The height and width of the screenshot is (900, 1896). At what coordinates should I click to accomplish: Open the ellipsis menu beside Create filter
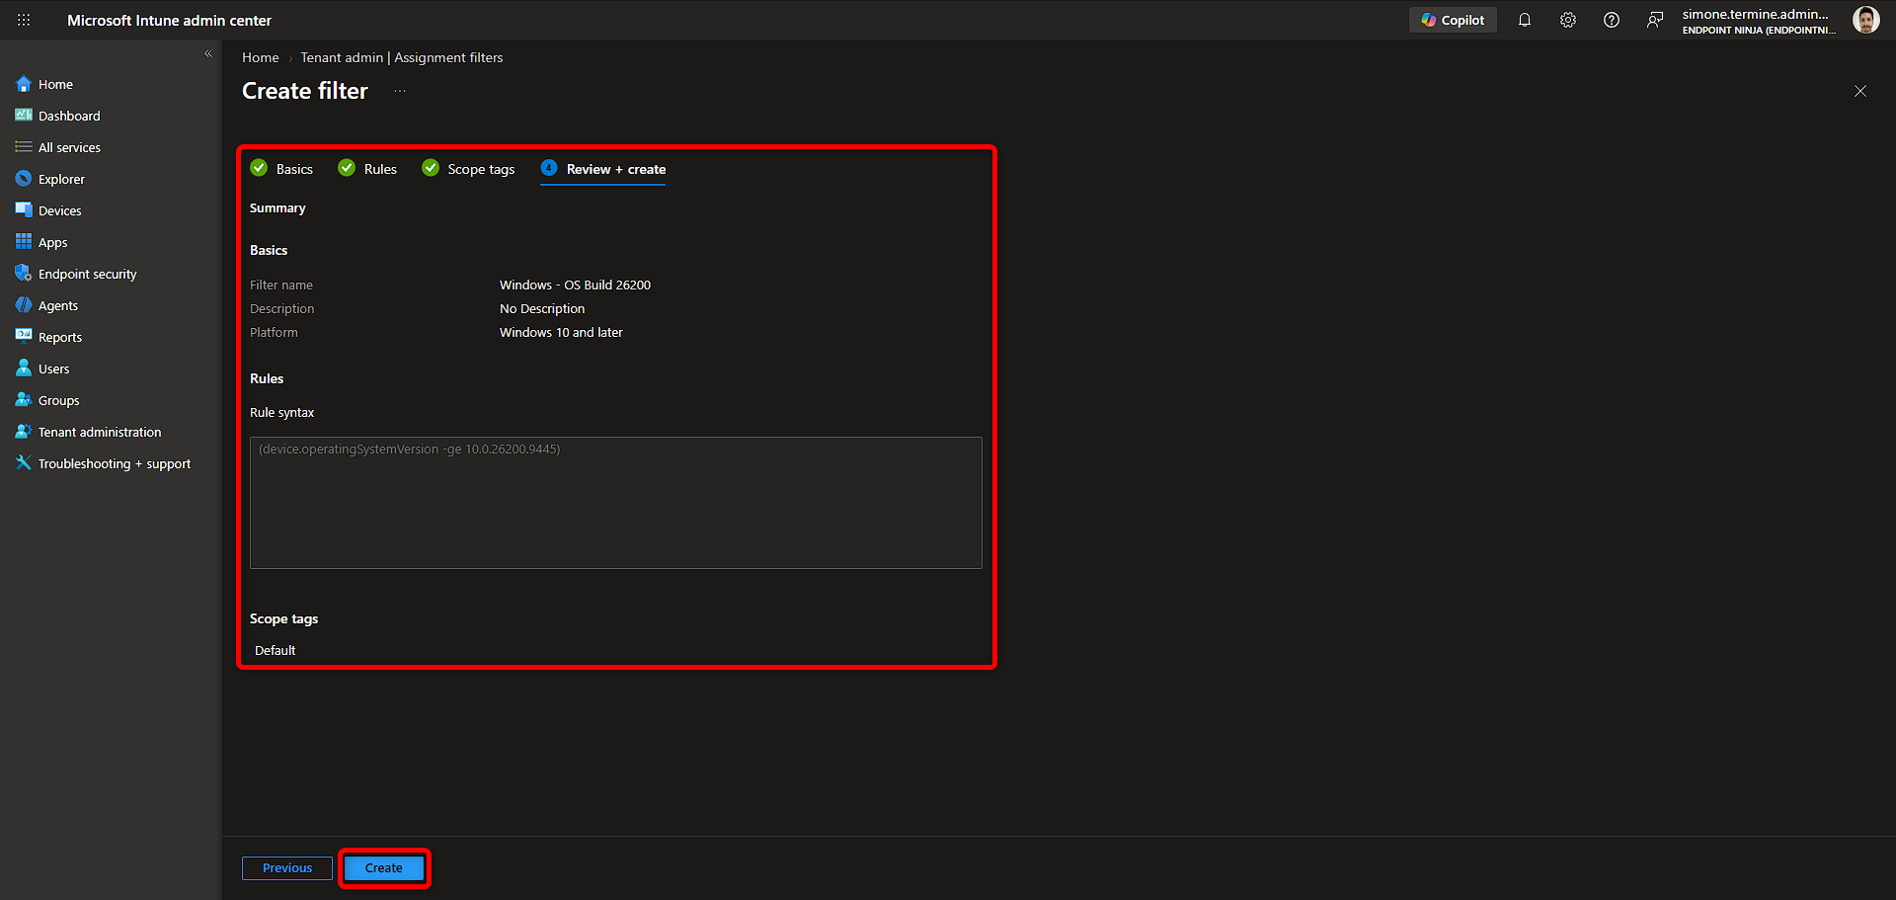(400, 91)
